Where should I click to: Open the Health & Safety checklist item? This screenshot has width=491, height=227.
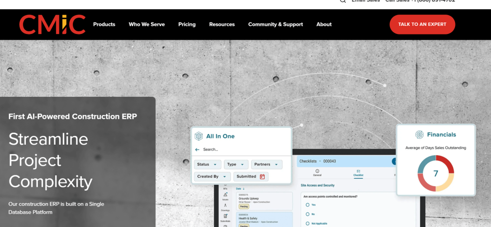(x=264, y=219)
